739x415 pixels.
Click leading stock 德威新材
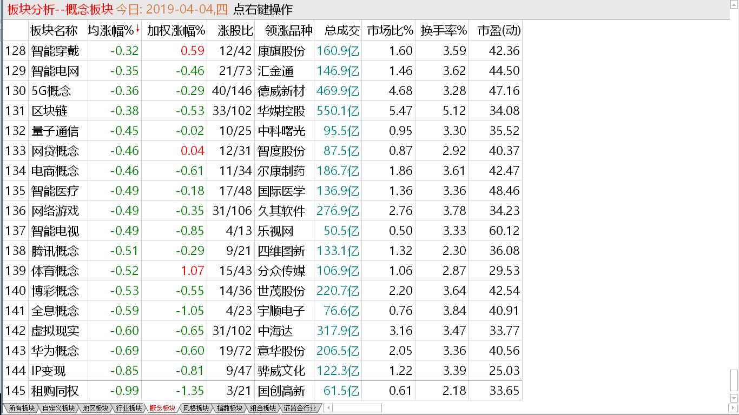pyautogui.click(x=281, y=91)
